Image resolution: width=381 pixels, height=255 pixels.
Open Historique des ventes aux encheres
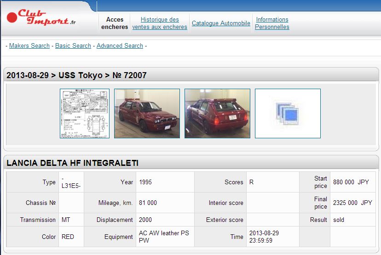160,23
